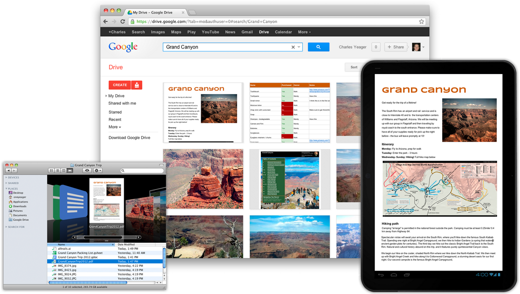Click the Pictures folder in the Finder sidebar
This screenshot has height=294, width=520.
[x=16, y=211]
